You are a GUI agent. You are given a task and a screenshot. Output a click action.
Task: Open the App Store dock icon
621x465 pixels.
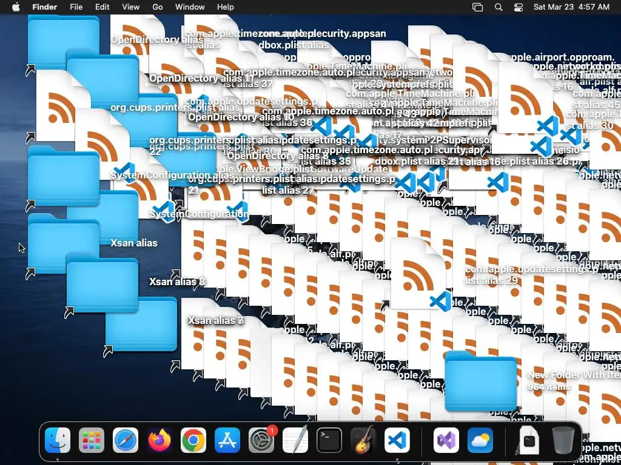click(x=227, y=440)
